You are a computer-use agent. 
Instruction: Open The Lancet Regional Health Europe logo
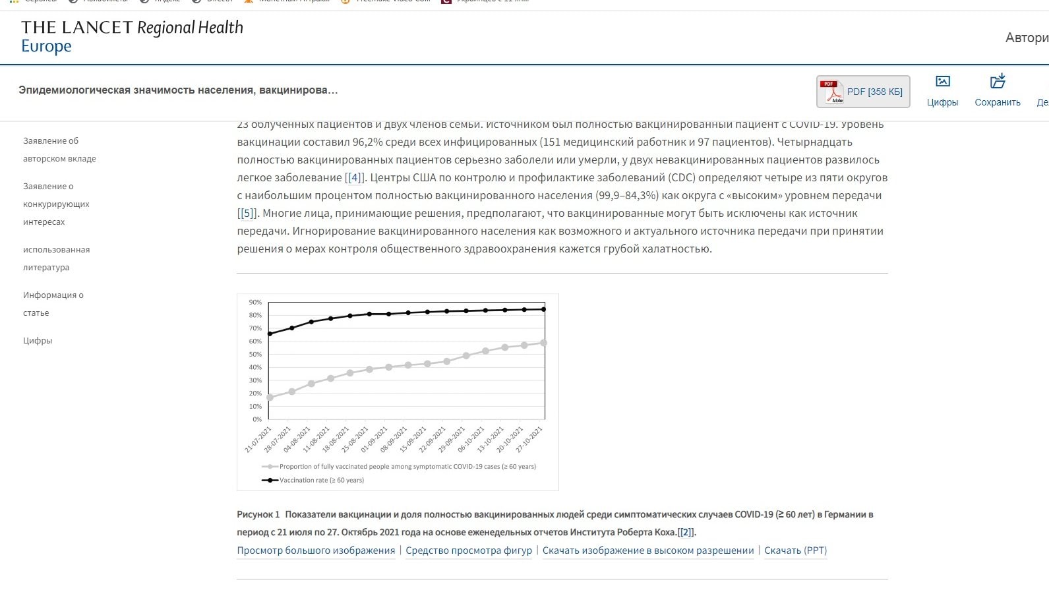click(132, 36)
